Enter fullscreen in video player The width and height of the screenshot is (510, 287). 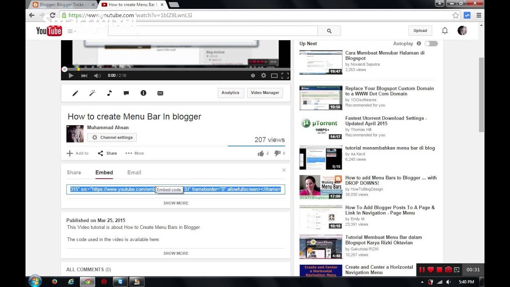(285, 75)
